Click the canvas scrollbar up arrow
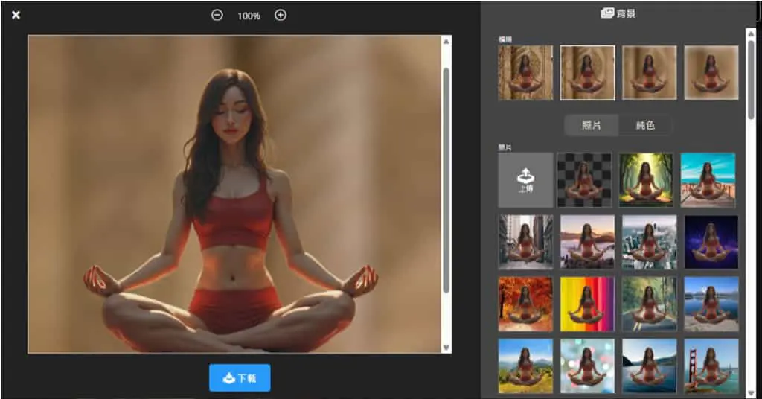This screenshot has height=399, width=762. pos(446,41)
